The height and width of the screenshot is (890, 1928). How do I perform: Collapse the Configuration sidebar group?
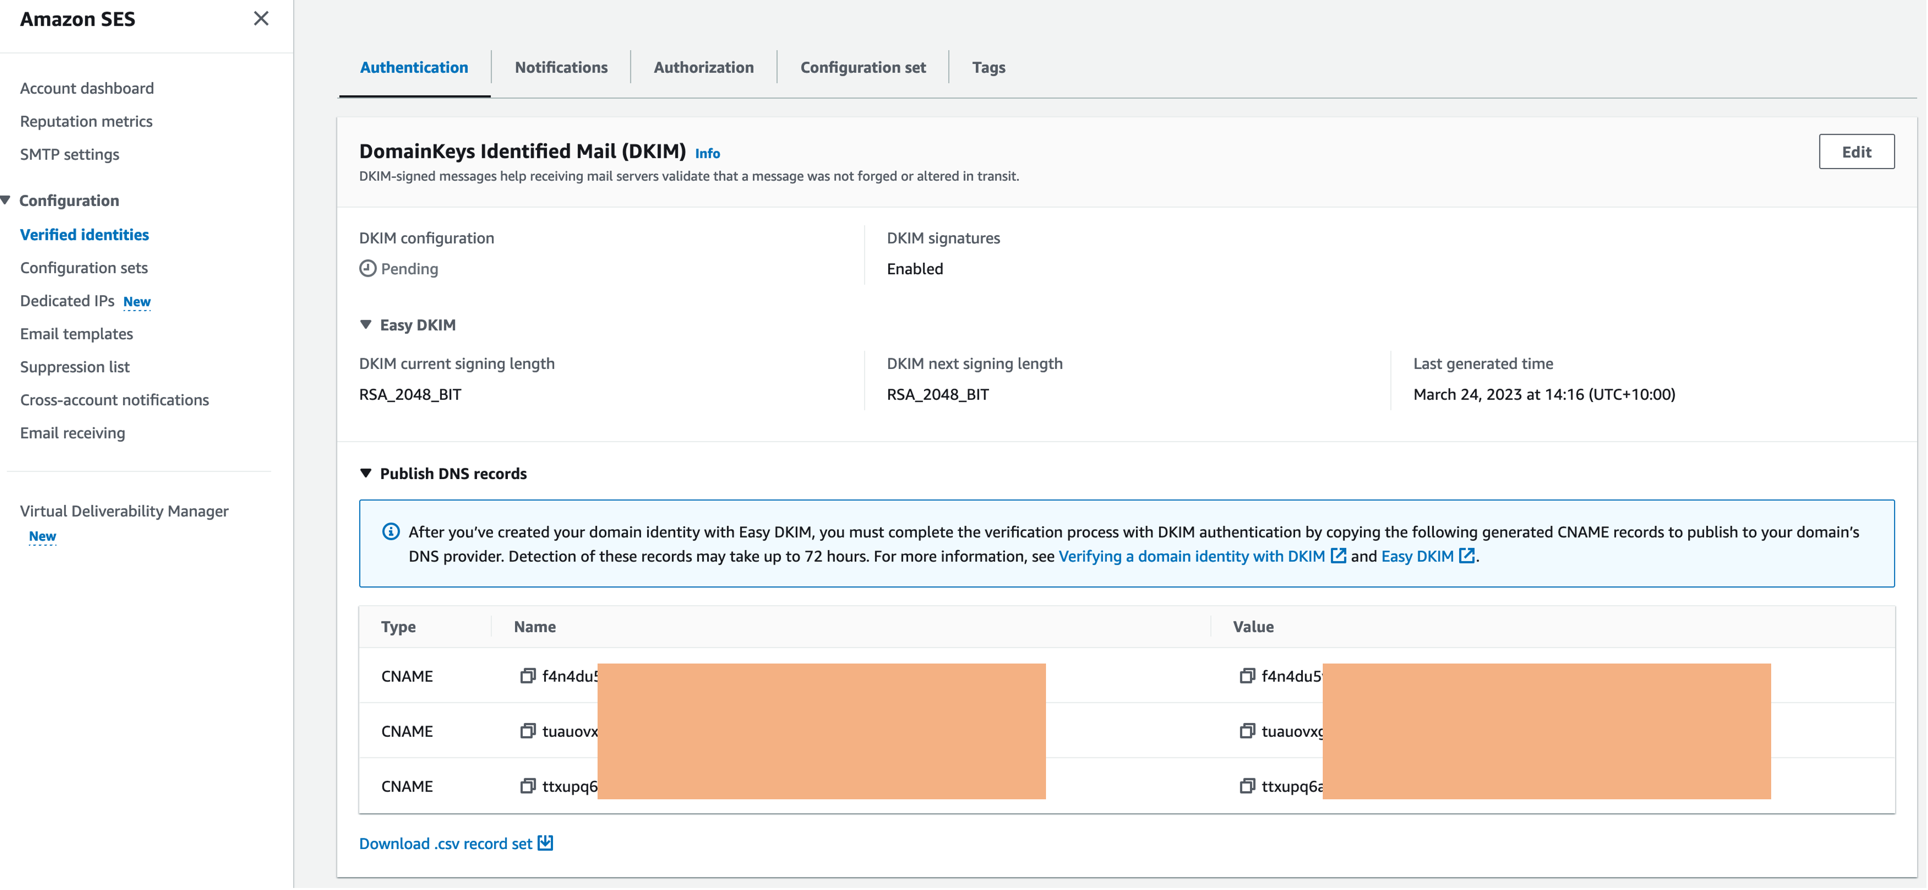6,201
